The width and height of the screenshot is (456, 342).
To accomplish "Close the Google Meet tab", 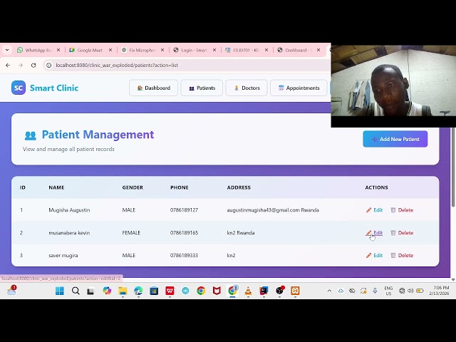I will (110, 50).
